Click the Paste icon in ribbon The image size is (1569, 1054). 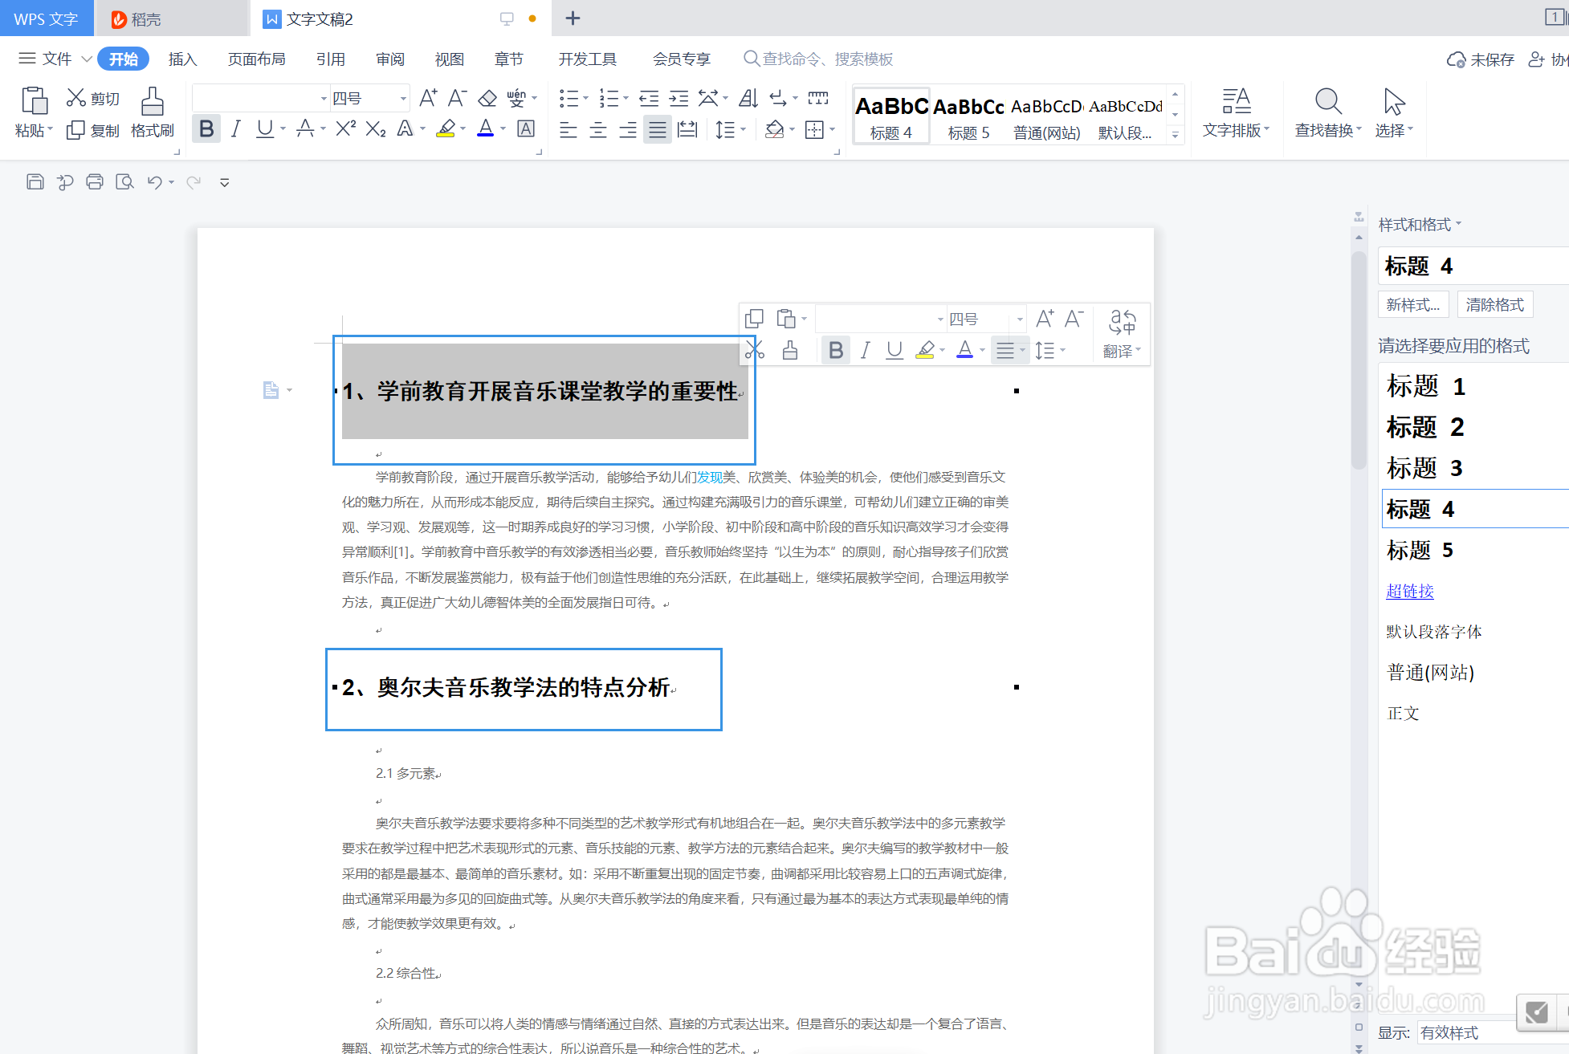(34, 101)
